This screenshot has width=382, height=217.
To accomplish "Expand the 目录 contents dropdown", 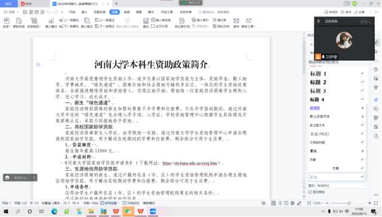I will tap(7, 23).
